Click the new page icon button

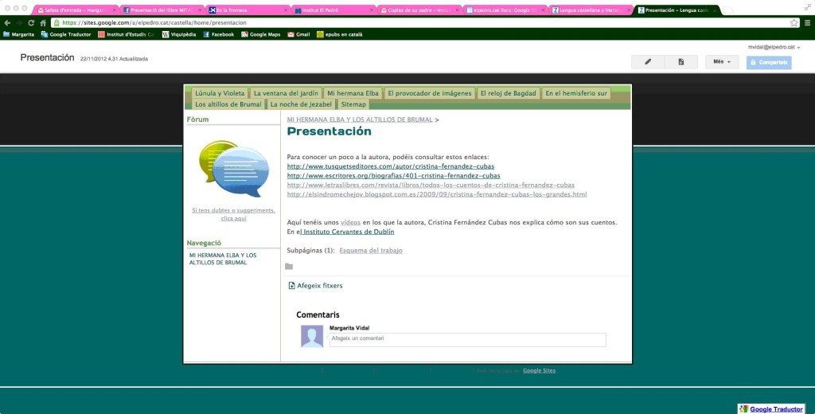681,61
